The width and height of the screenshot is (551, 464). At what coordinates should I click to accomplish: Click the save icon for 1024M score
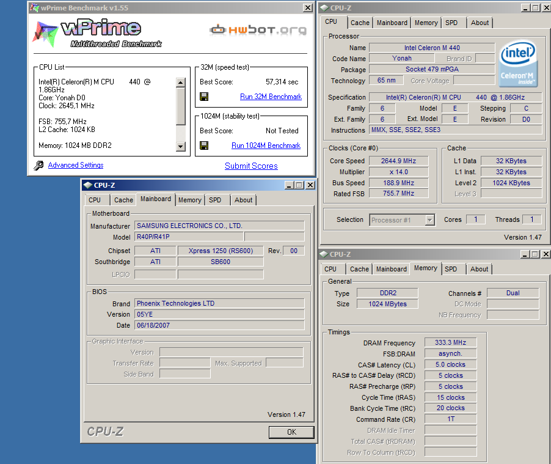(204, 145)
